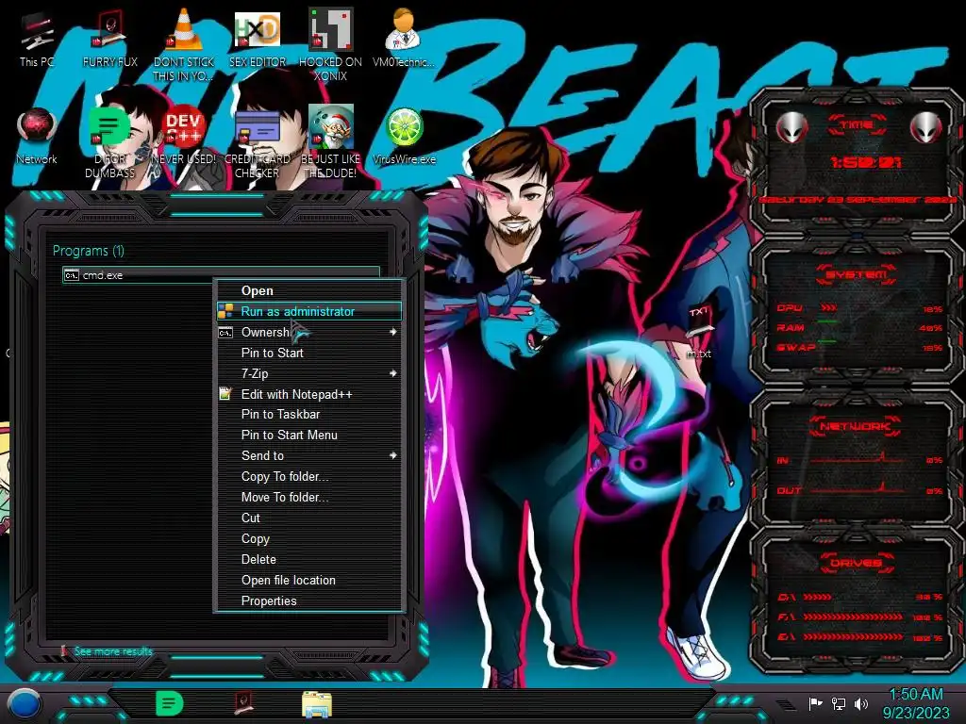Open the green chat app in taskbar
Viewport: 966px width, 724px height.
click(170, 703)
